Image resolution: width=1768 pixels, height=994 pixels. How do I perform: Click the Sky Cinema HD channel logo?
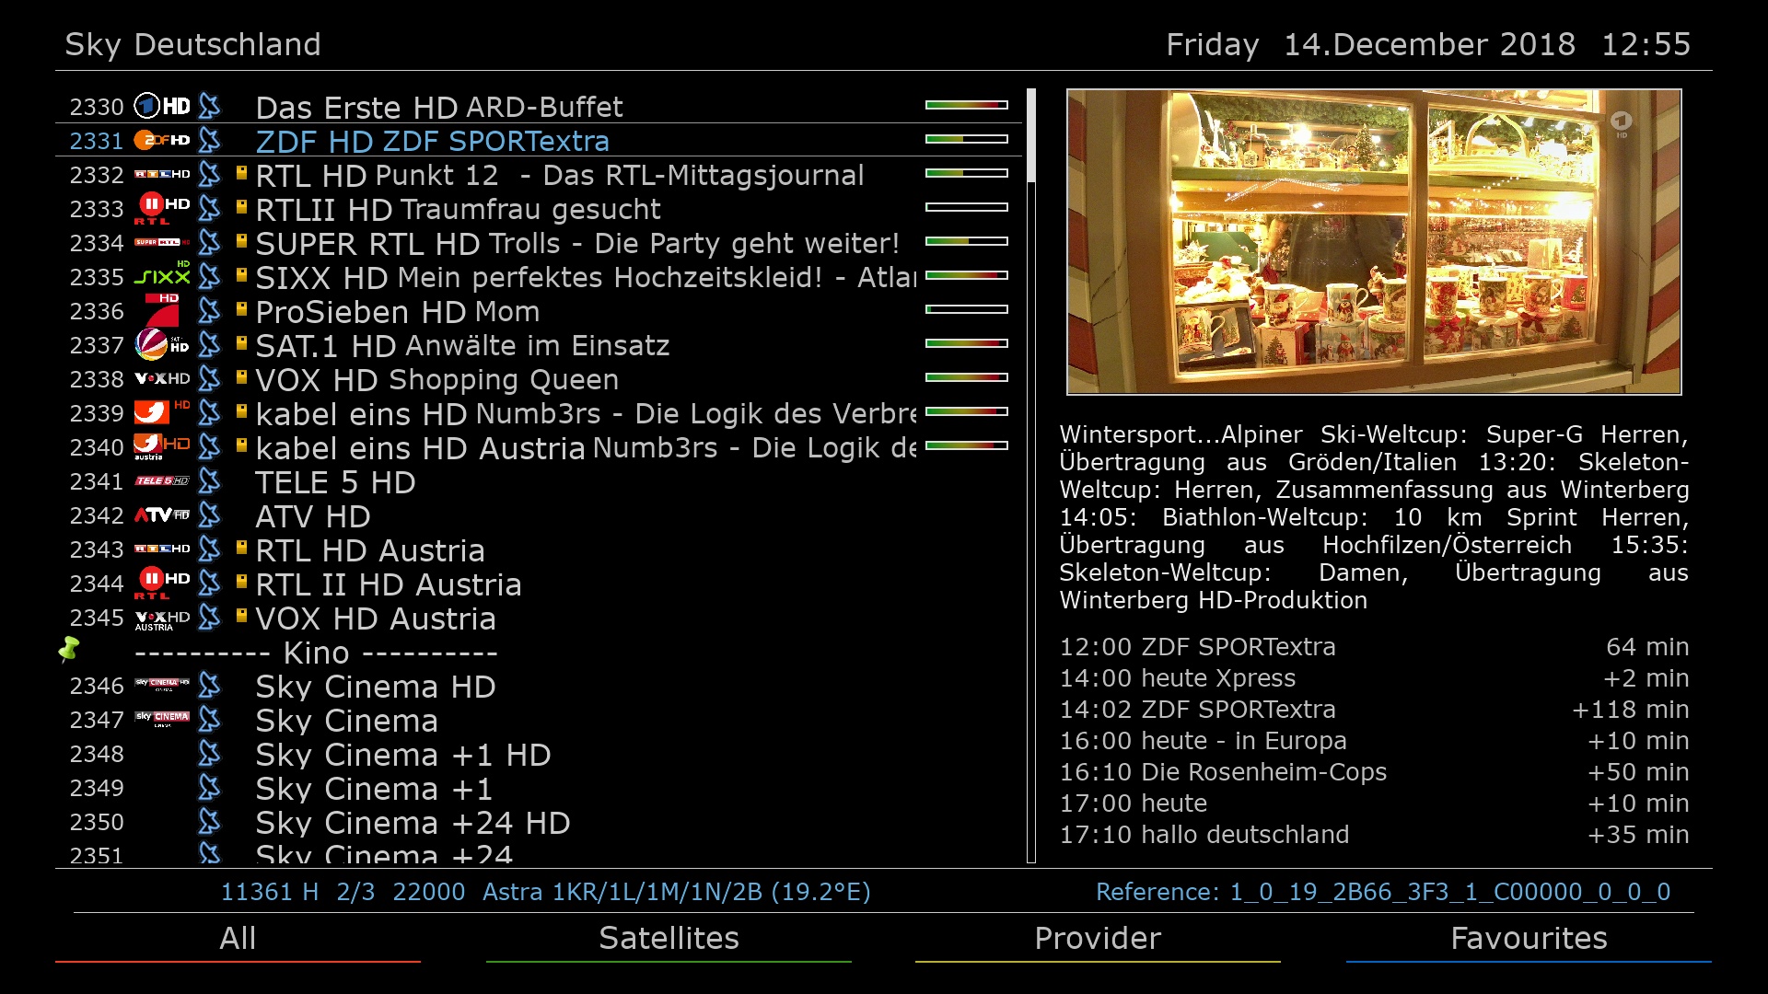click(x=162, y=684)
